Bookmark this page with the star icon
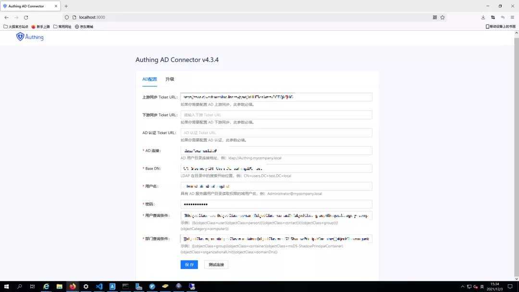 443,17
